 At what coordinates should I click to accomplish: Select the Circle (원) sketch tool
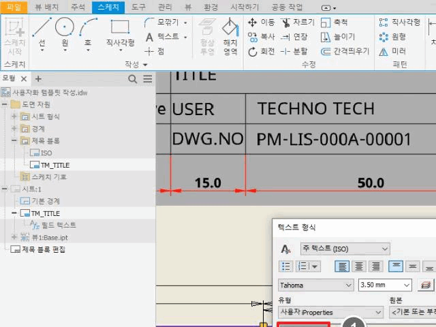pos(65,34)
